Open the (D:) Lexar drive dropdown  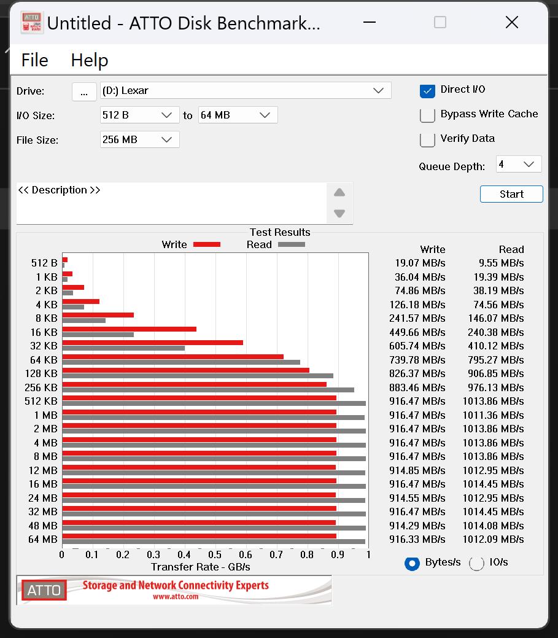[x=246, y=90]
